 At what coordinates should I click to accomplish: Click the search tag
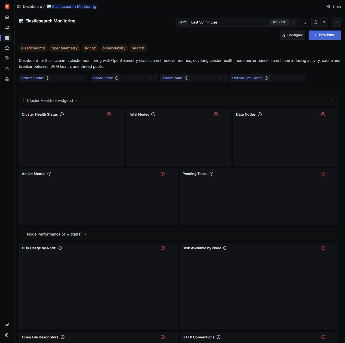[x=138, y=48]
